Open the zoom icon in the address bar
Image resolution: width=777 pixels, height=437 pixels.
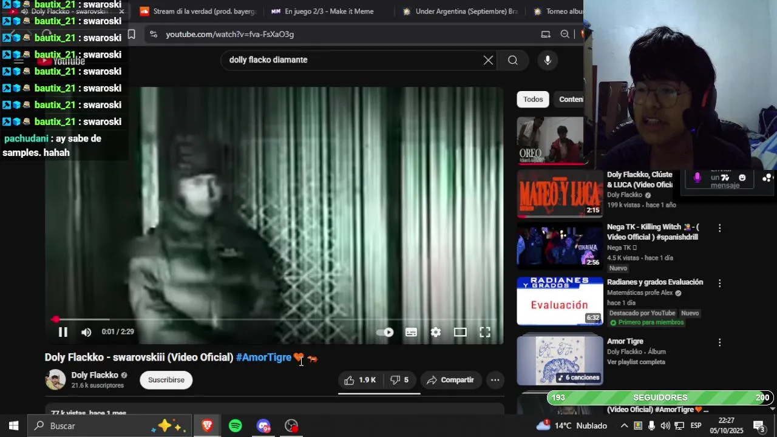pyautogui.click(x=565, y=35)
